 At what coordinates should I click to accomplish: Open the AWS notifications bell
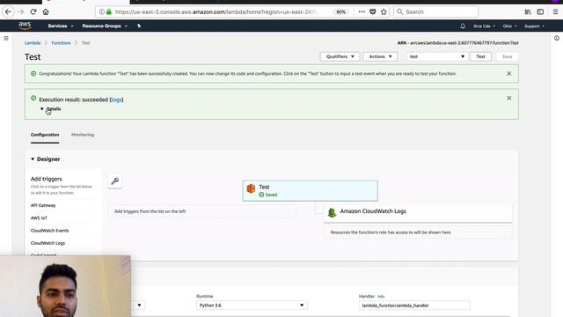[x=463, y=26]
